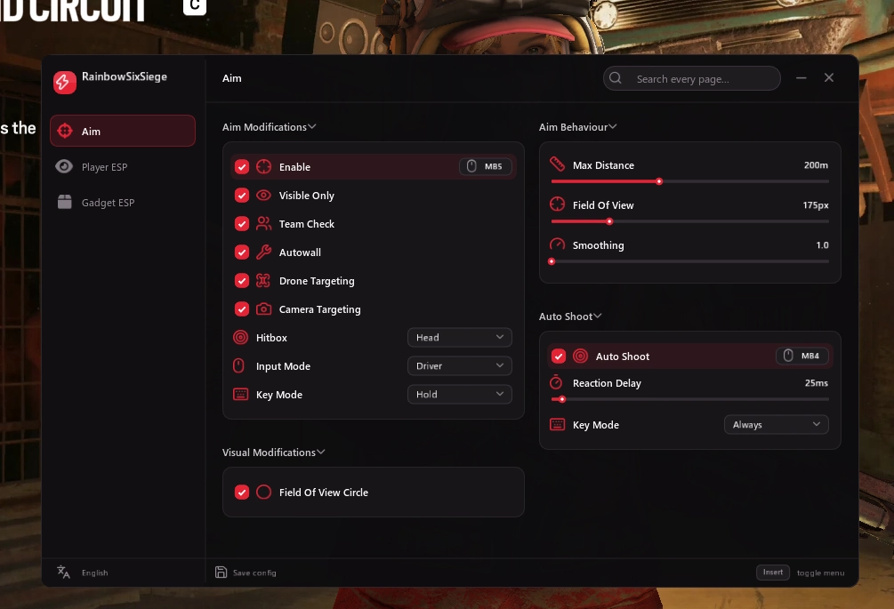Viewport: 894px width, 609px height.
Task: Click the stopwatch icon beside Reaction Delay
Action: tap(556, 382)
